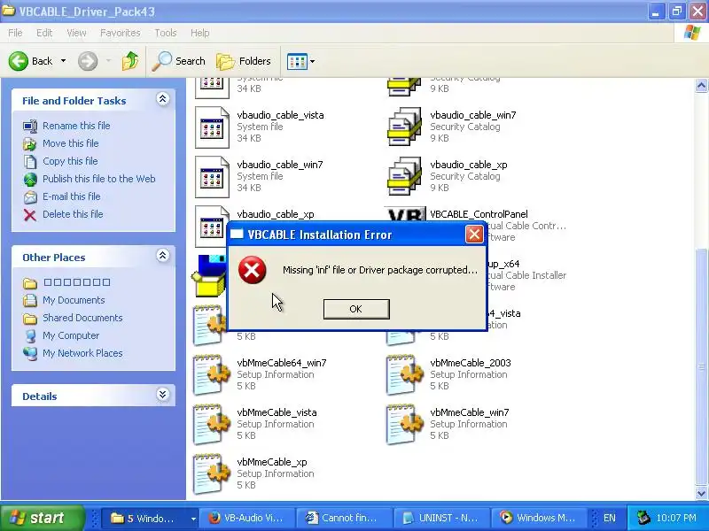Open the Tools menu
The image size is (709, 531).
point(166,33)
